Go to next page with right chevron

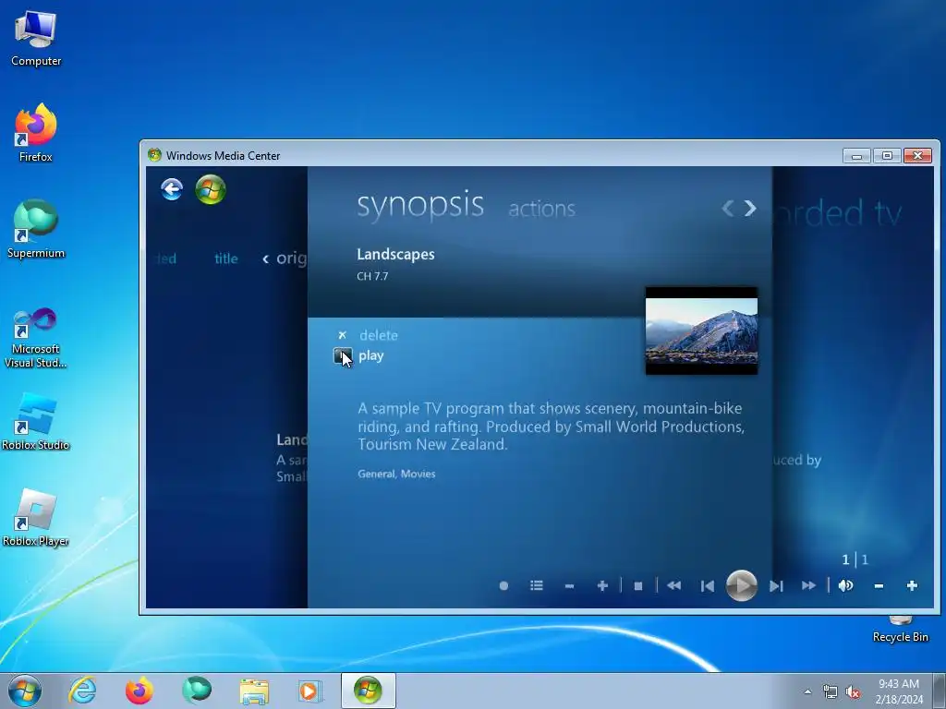(750, 208)
